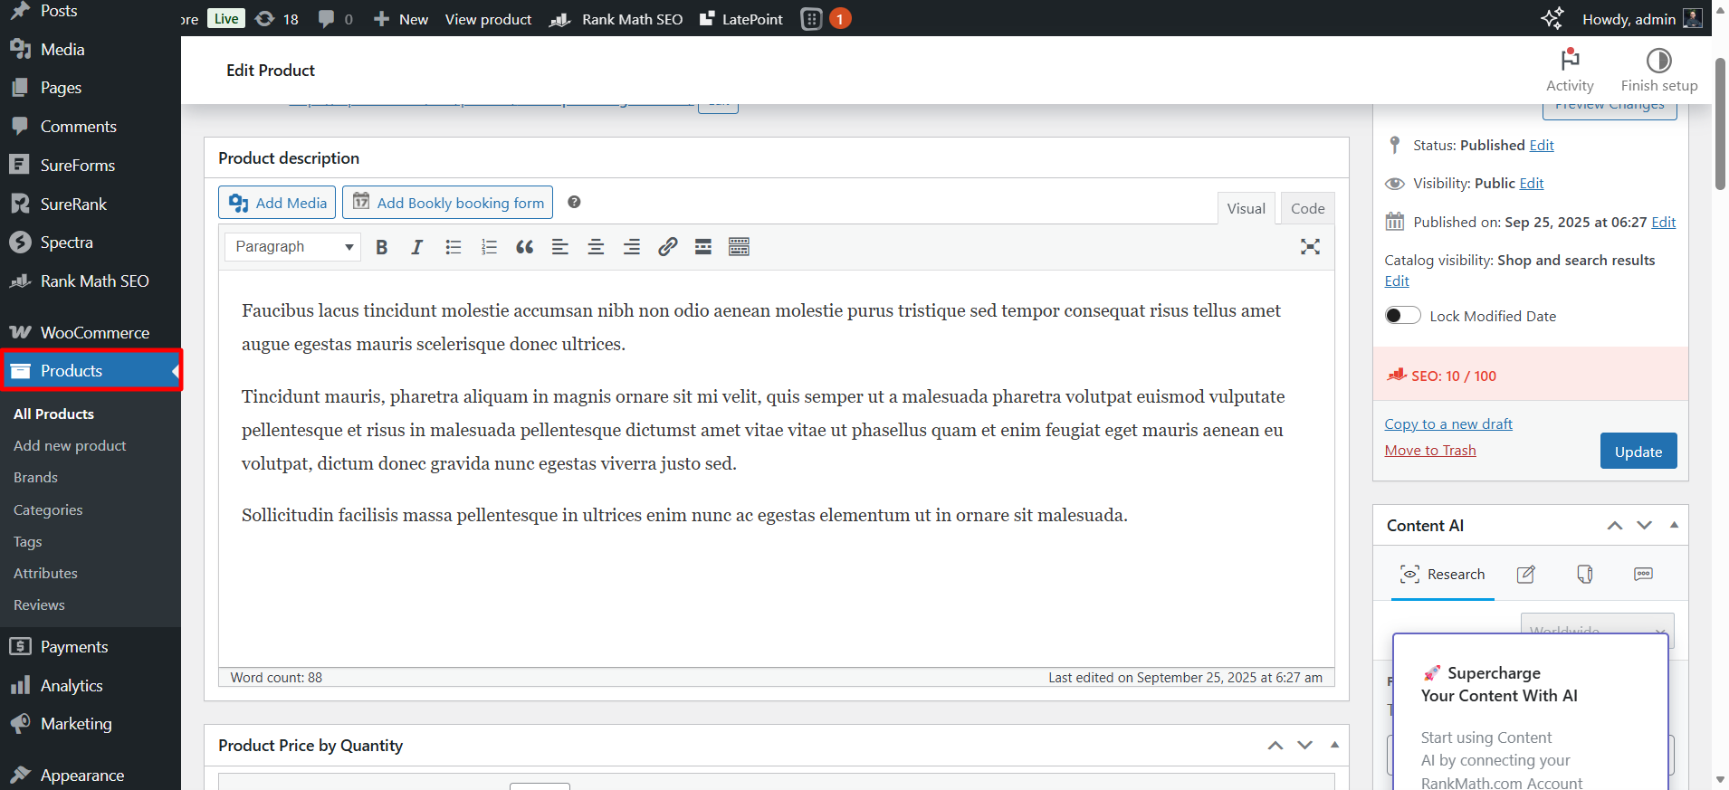
Task: Open the Activity panel
Action: pos(1569,71)
